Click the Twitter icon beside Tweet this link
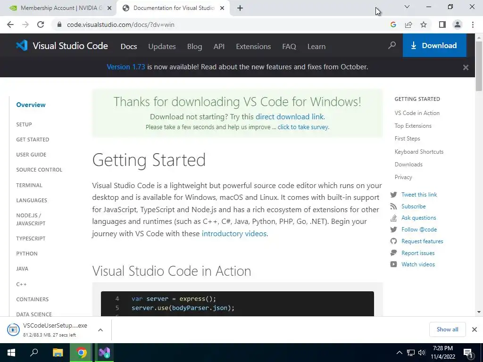 [x=393, y=195]
